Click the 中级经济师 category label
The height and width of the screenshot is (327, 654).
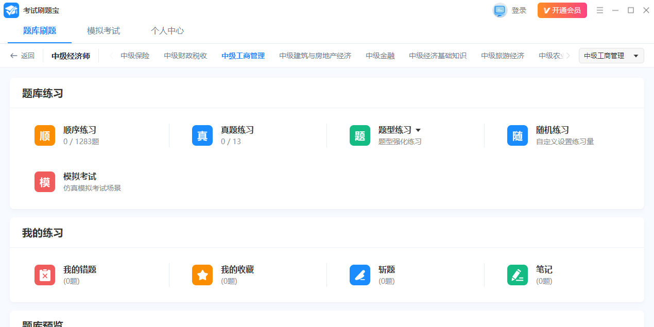click(x=71, y=56)
